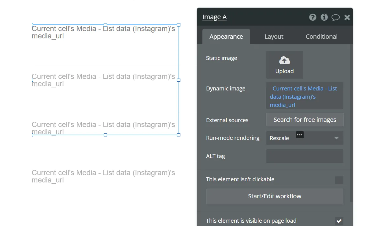Switch to the Appearance tab
366x226 pixels.
coord(226,37)
